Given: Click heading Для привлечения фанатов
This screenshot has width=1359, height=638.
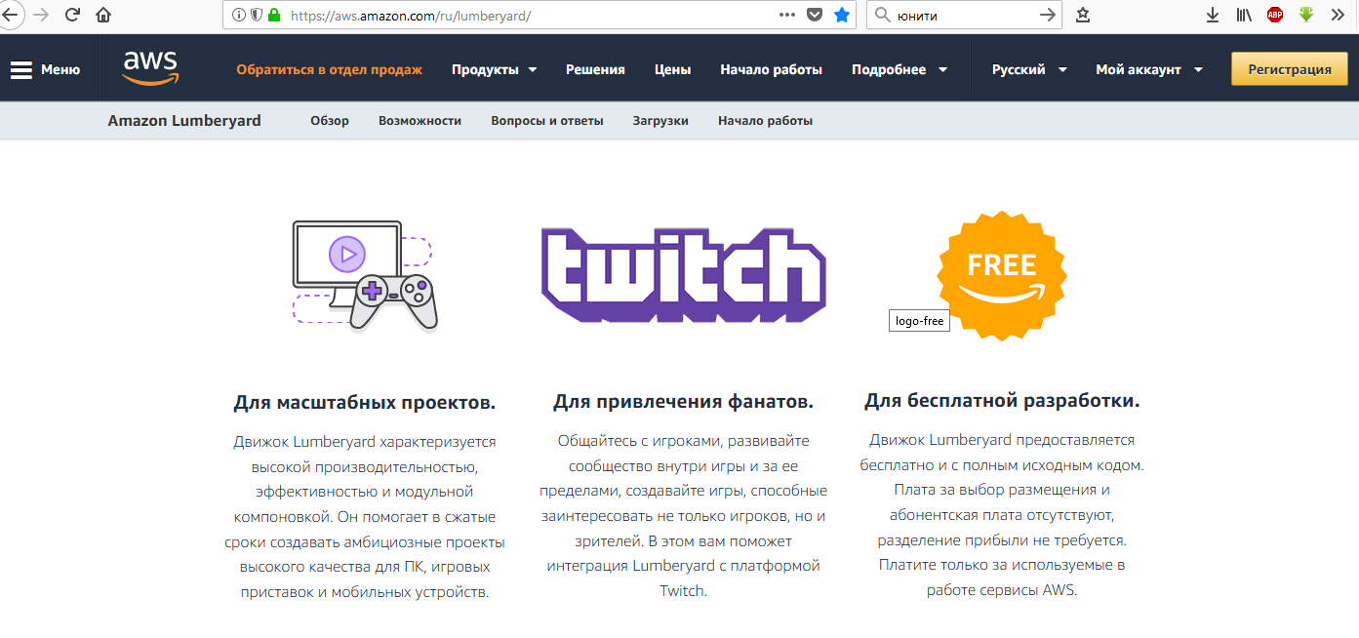Looking at the screenshot, I should [683, 402].
